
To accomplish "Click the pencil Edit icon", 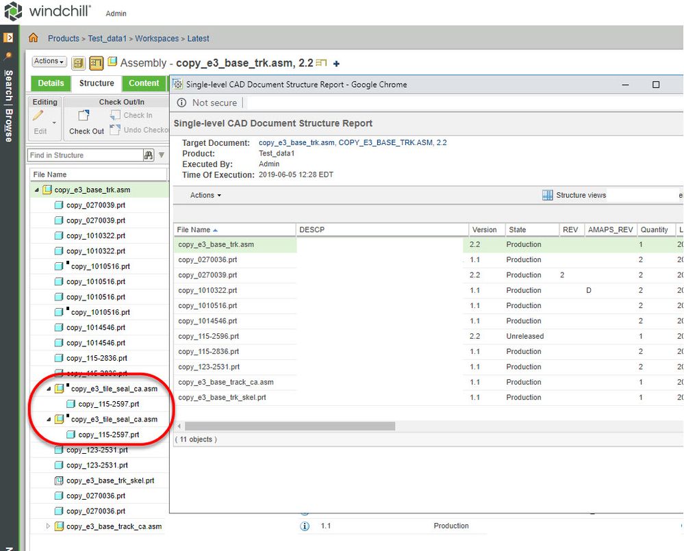I will coord(38,116).
